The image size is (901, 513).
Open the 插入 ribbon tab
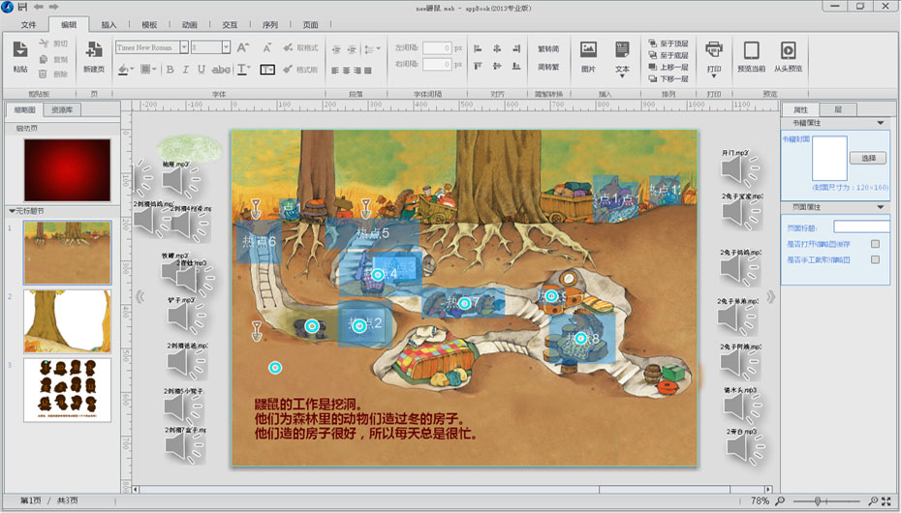tap(109, 24)
